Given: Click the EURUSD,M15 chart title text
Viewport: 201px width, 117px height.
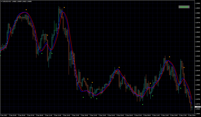Looking at the screenshot, I should point(7,2).
